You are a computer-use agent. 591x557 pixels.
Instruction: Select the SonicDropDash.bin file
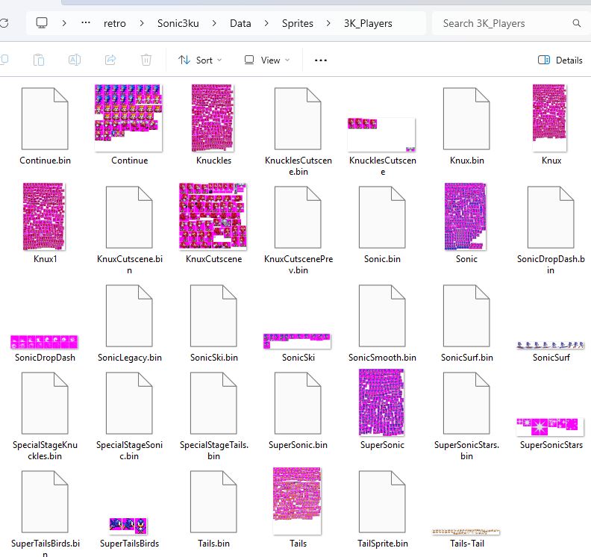[x=551, y=230]
